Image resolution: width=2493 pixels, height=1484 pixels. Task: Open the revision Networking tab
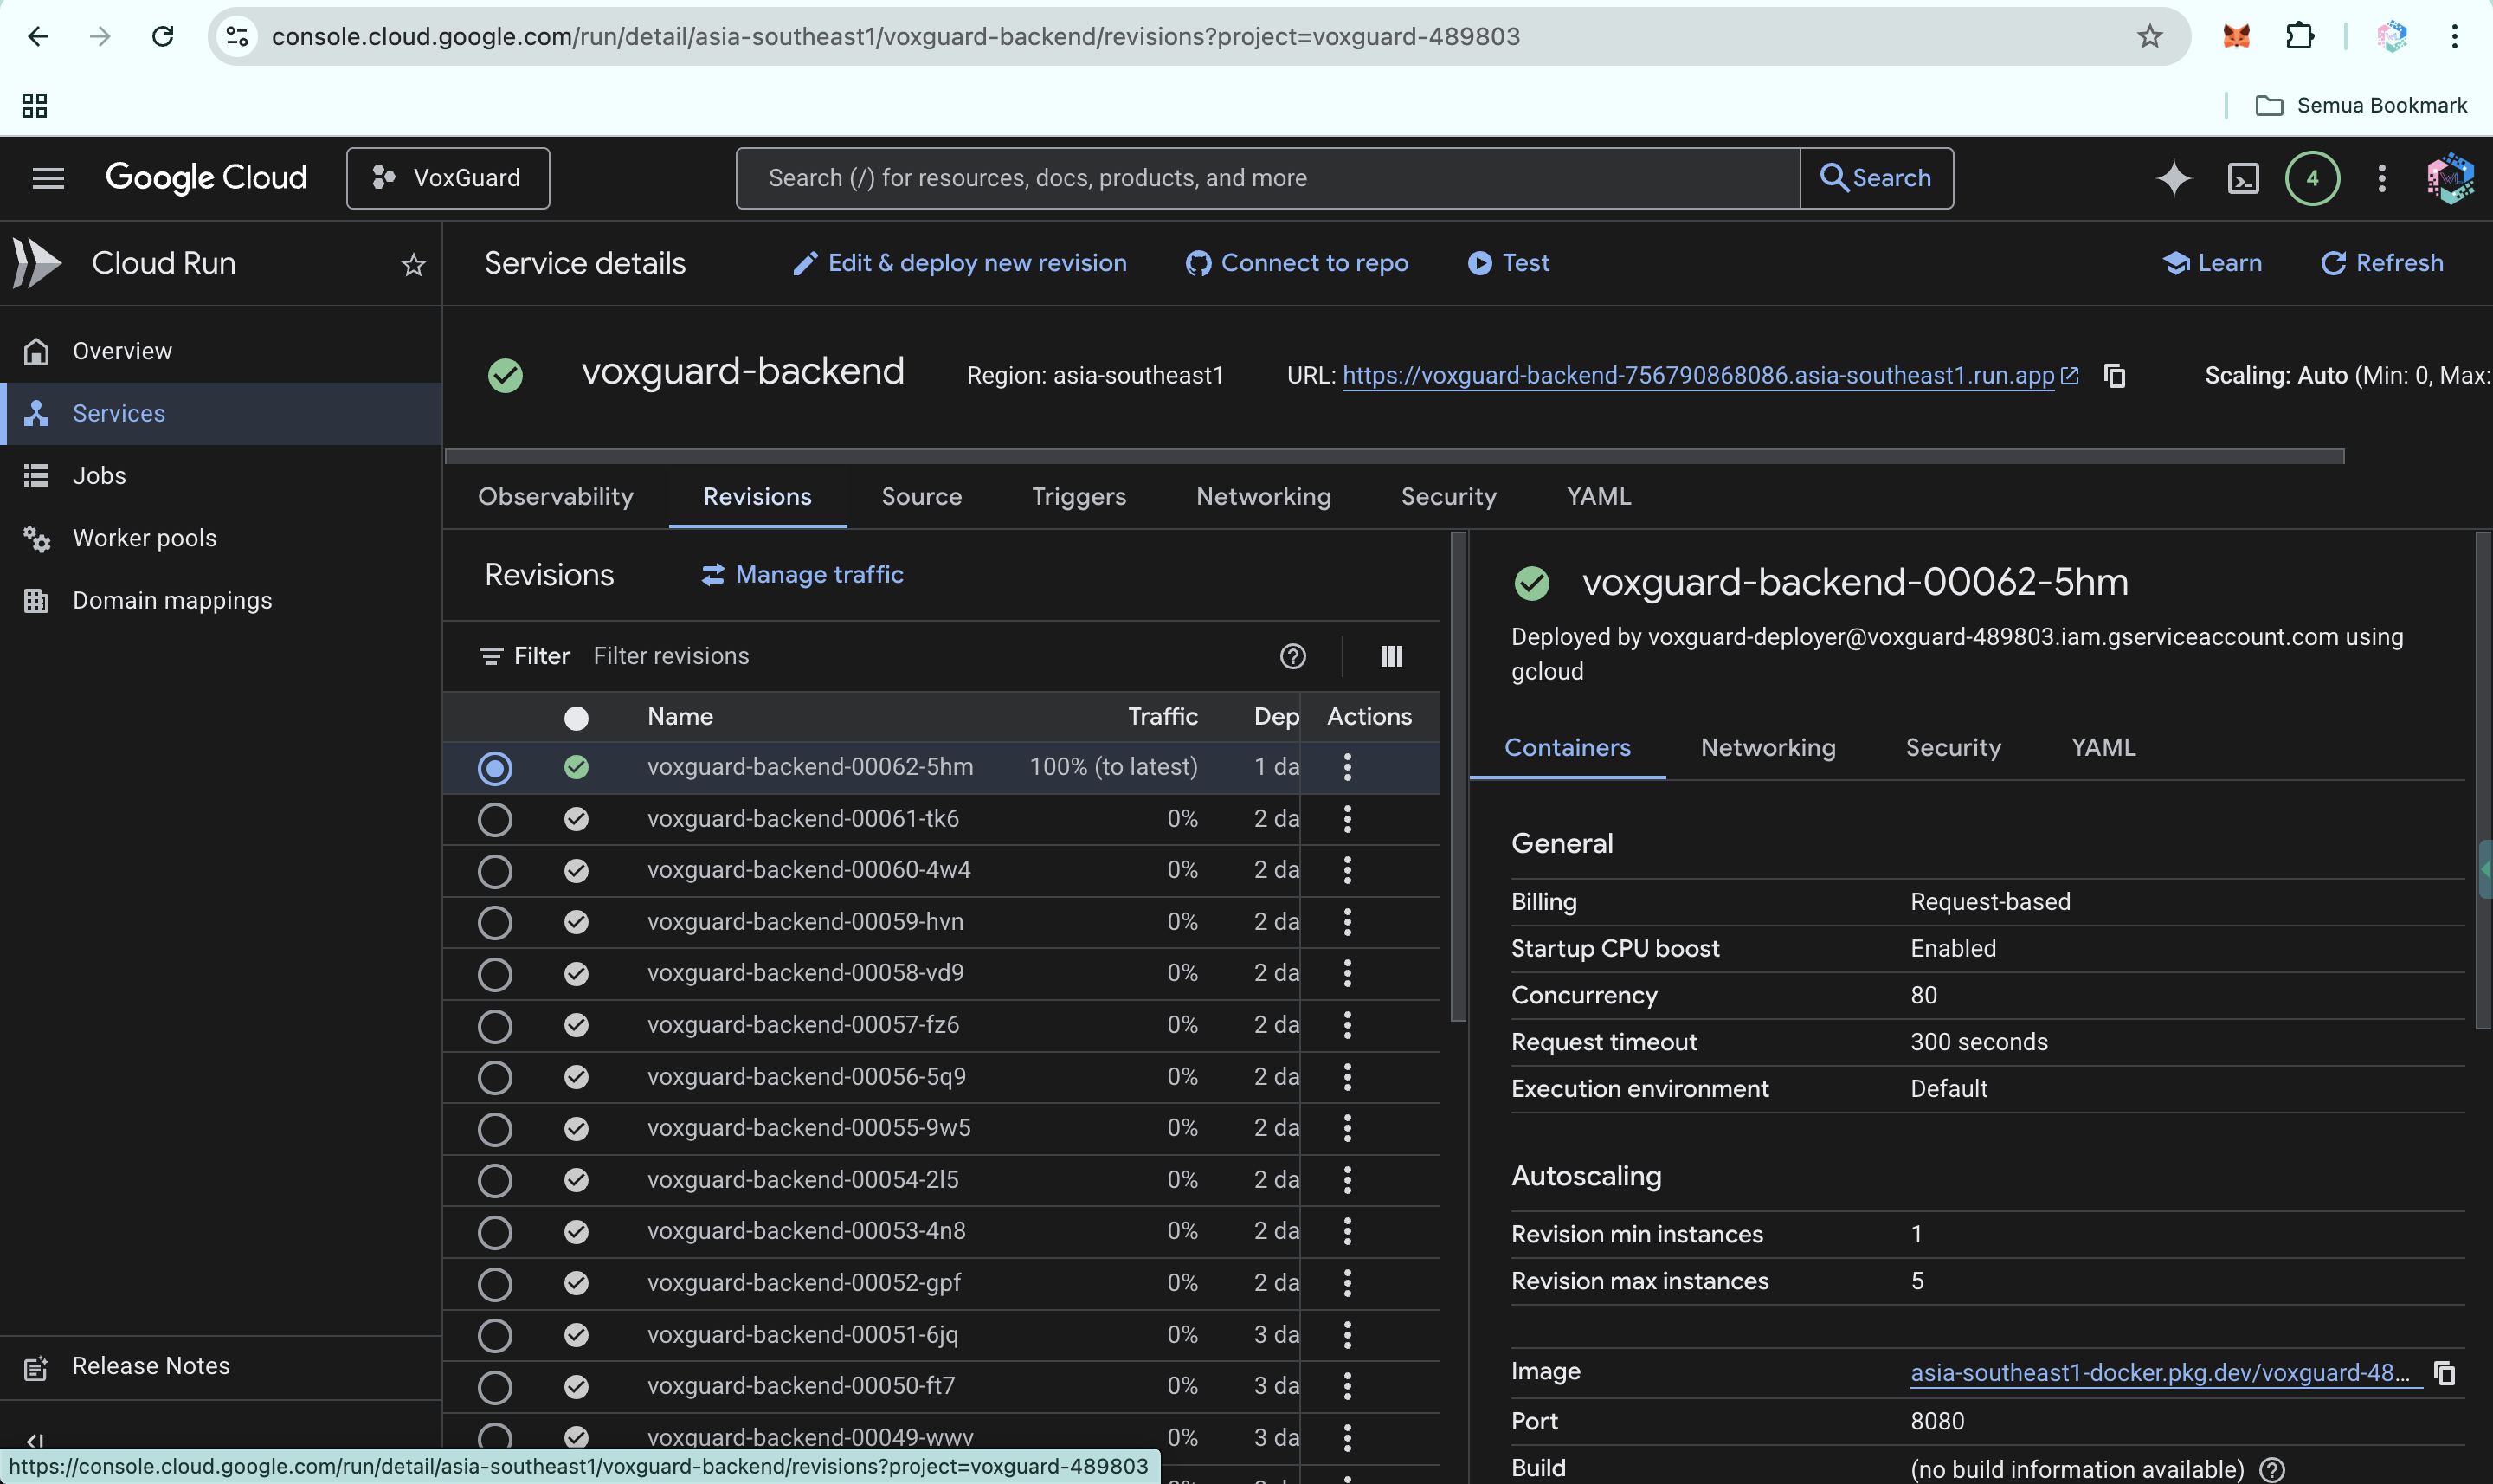click(1768, 748)
